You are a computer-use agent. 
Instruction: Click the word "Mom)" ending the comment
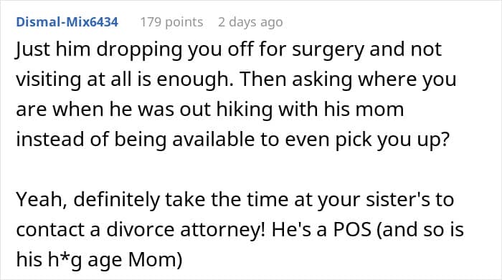(155, 259)
